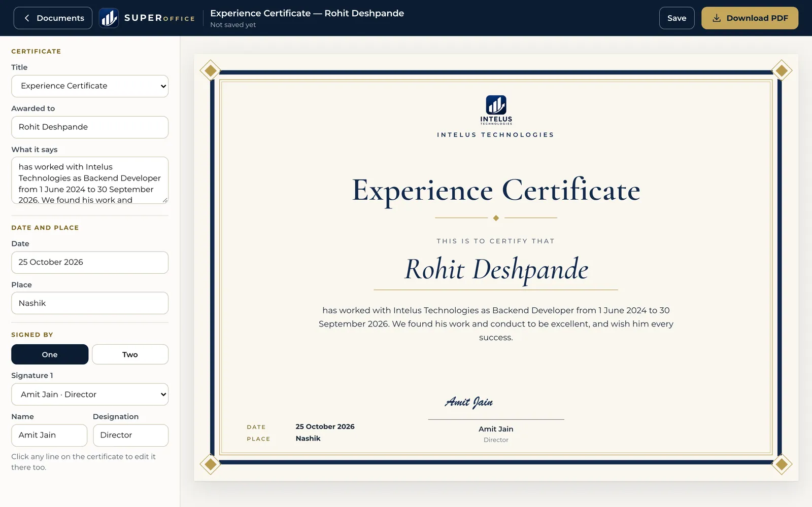Click the Awarded to input field
Viewport: 812px width, 507px height.
pyautogui.click(x=90, y=127)
